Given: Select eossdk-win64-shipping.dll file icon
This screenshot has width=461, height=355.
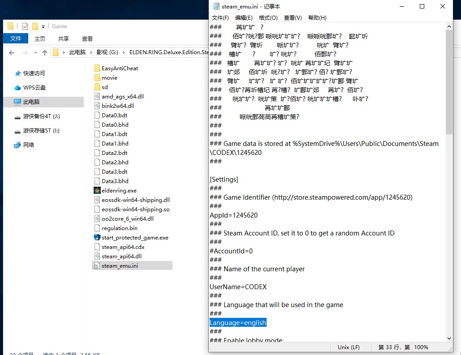Looking at the screenshot, I should [x=97, y=200].
